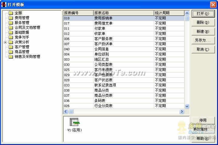Click the 费用管理 folder icon
The height and width of the screenshot is (145, 218).
tap(11, 18)
